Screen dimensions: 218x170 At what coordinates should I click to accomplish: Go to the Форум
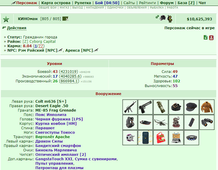pyautogui.click(x=167, y=3)
